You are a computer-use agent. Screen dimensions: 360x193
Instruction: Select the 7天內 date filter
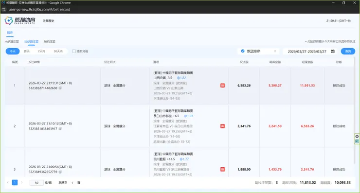pos(41,51)
